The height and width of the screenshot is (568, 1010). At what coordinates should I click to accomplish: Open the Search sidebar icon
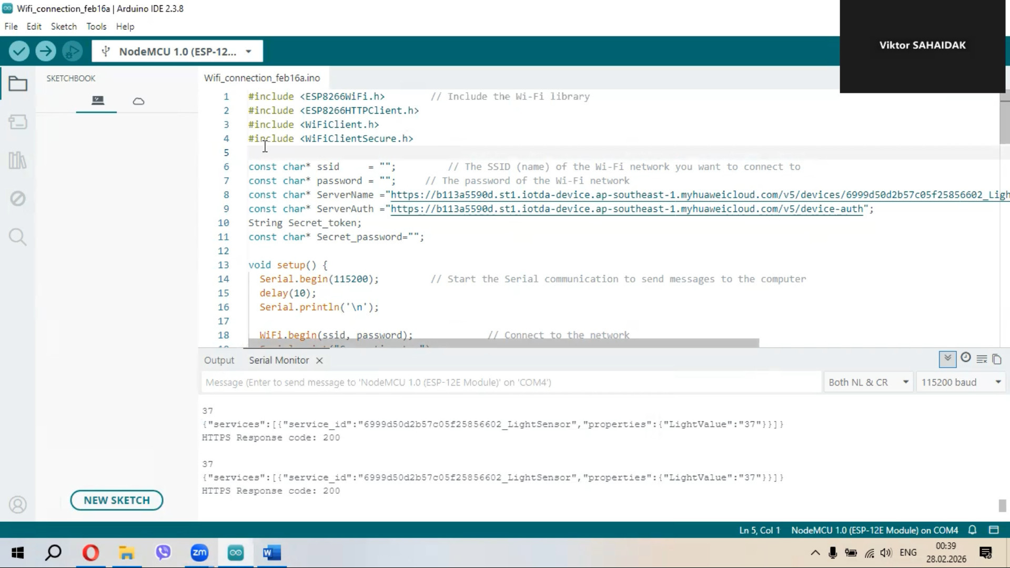(x=18, y=237)
